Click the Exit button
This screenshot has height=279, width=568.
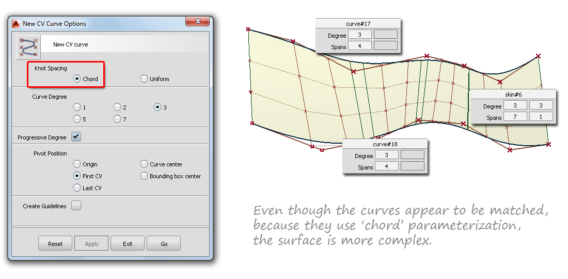click(x=128, y=243)
